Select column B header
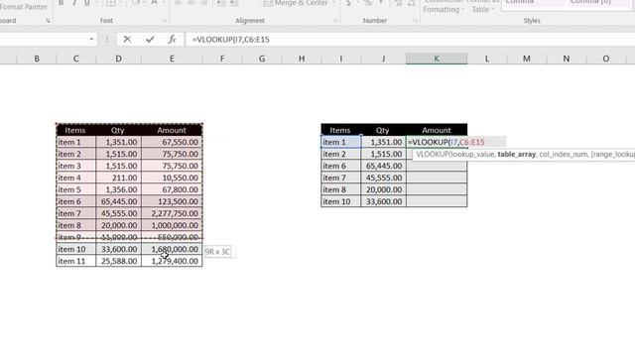The image size is (635, 357). tap(37, 59)
